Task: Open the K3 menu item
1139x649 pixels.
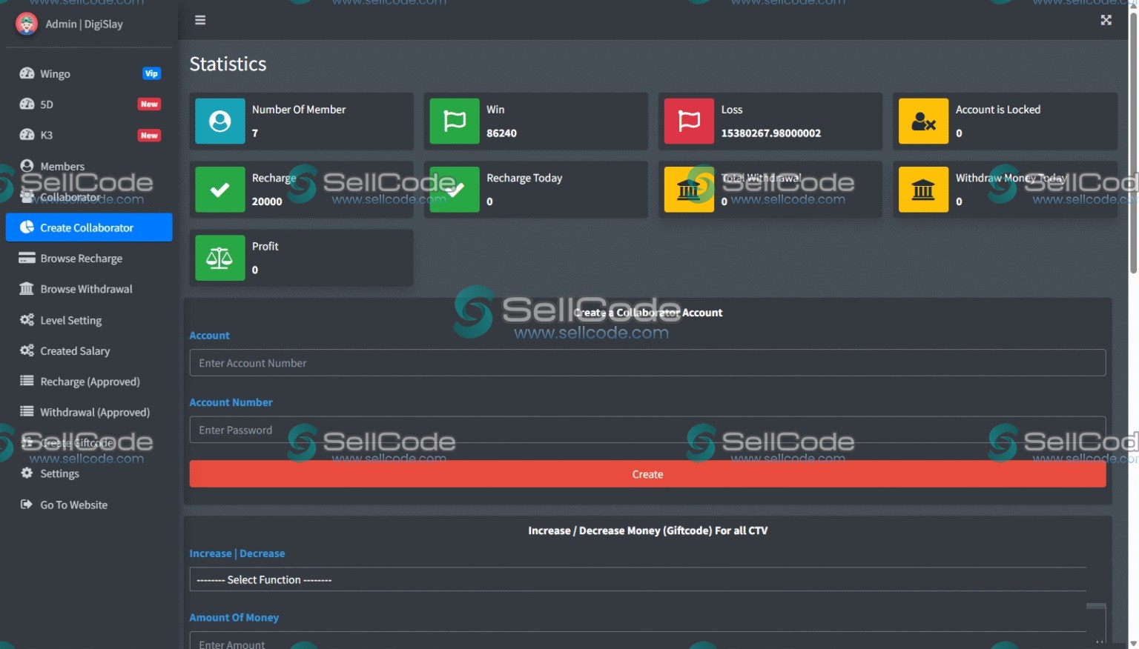Action: tap(89, 135)
